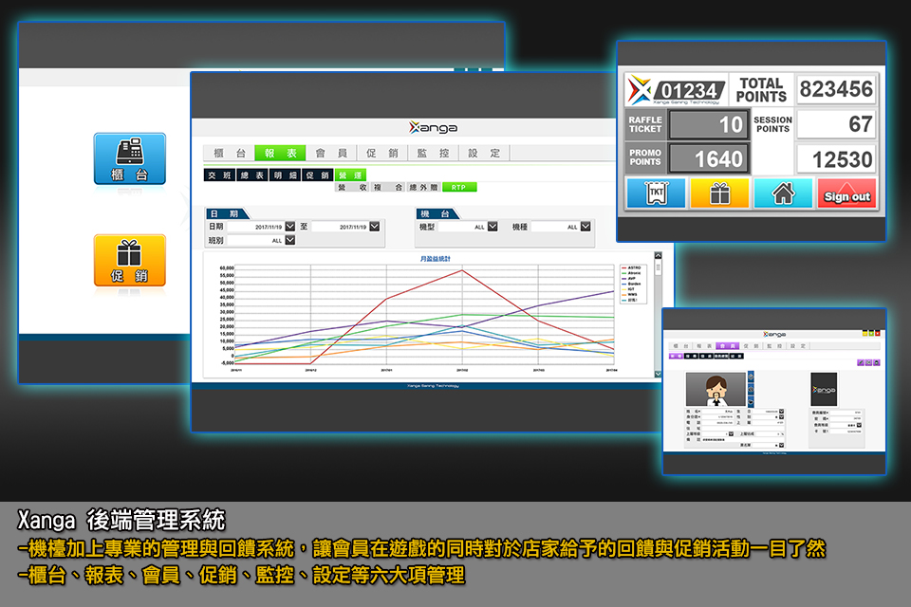Open the 至 end date dropdown arrow
This screenshot has width=911, height=607.
coord(375,226)
